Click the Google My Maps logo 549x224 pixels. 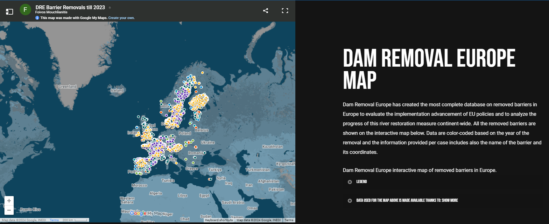tap(147, 214)
